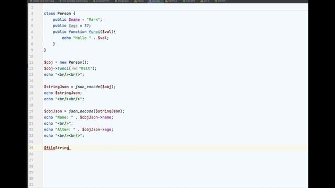The width and height of the screenshot is (335, 188).
Task: Click the json_decode function call
Action: pyautogui.click(x=81, y=111)
